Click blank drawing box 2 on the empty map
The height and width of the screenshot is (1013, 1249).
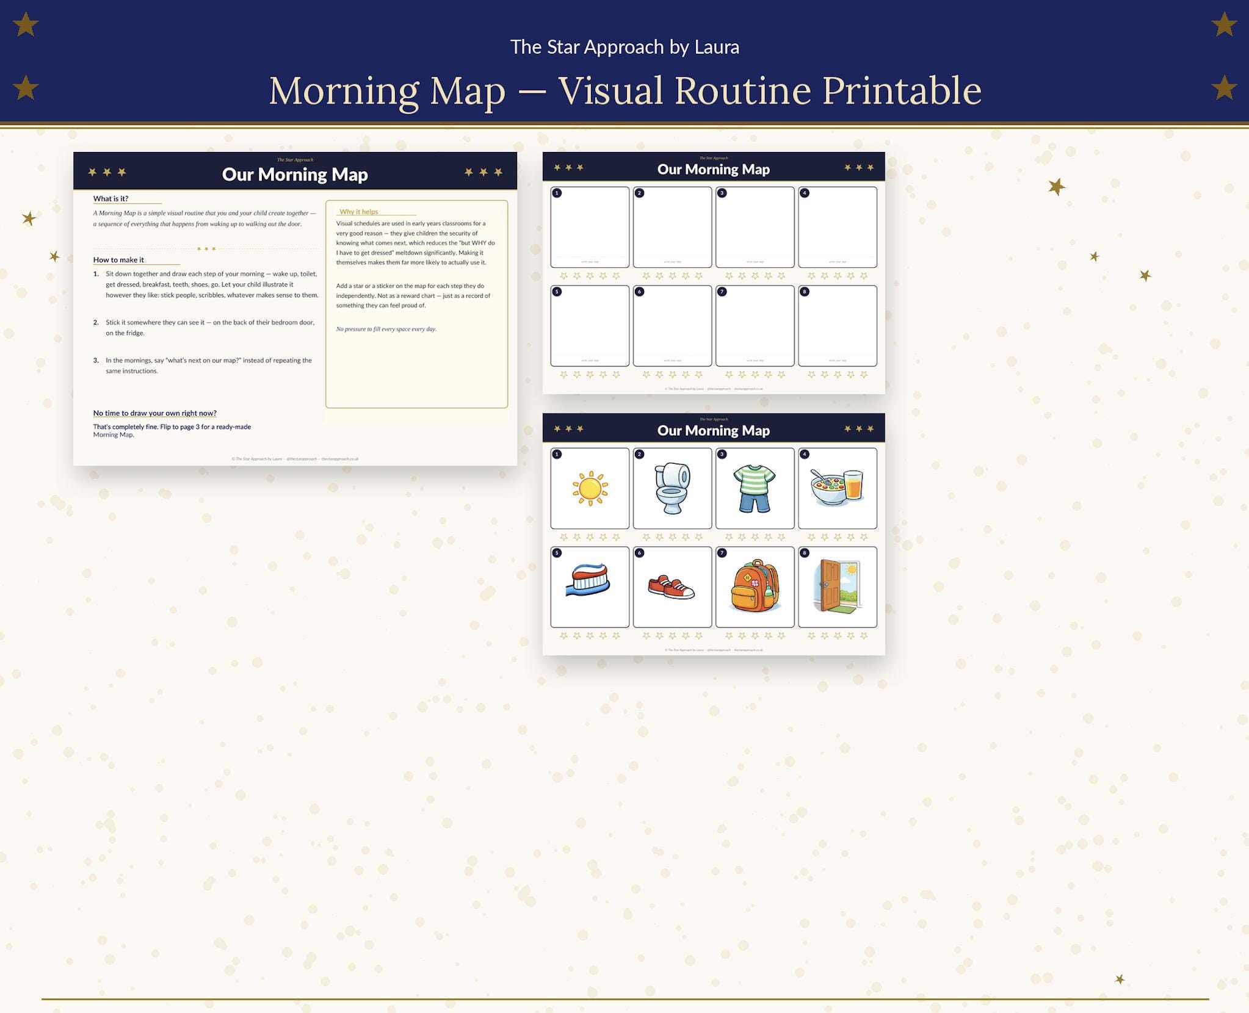pyautogui.click(x=672, y=227)
